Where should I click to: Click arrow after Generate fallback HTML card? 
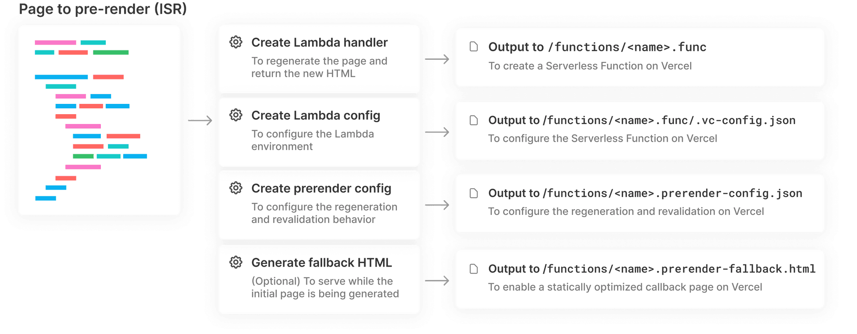tap(437, 280)
